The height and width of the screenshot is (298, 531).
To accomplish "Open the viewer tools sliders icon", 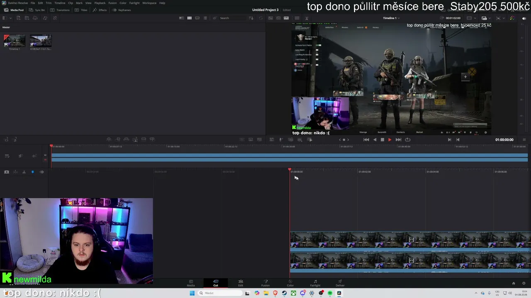I will pyautogui.click(x=272, y=140).
